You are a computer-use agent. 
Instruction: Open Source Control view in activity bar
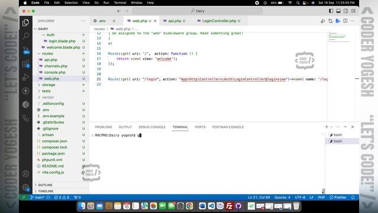pyautogui.click(x=25, y=50)
